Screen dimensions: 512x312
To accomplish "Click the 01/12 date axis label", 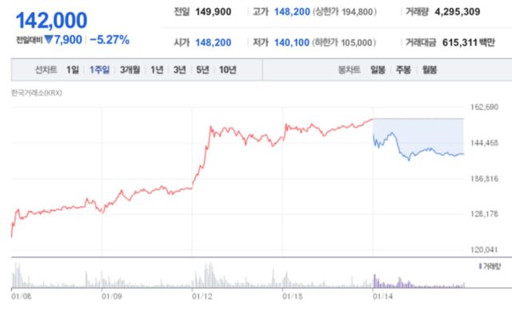I will [x=202, y=296].
